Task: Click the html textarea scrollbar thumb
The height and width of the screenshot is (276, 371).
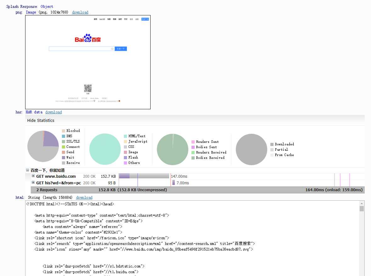Action: (362, 209)
